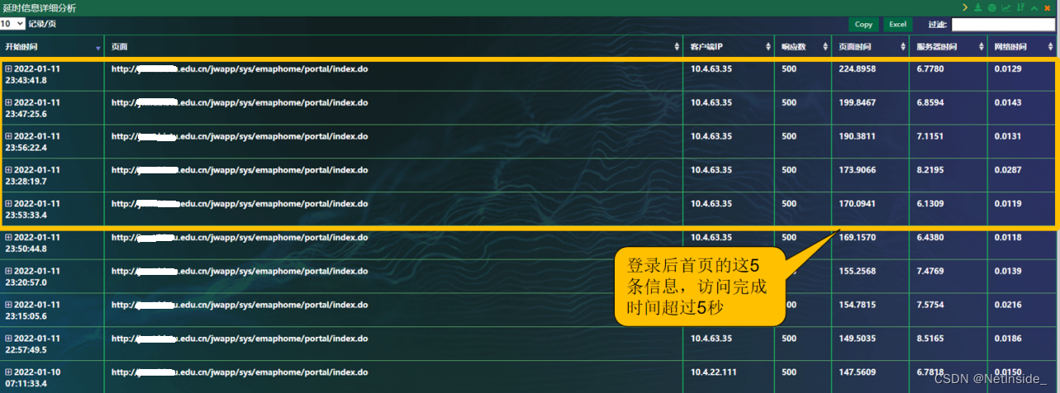This screenshot has width=1060, height=393.
Task: Sort by the 网络时间 column header
Action: [x=1023, y=47]
